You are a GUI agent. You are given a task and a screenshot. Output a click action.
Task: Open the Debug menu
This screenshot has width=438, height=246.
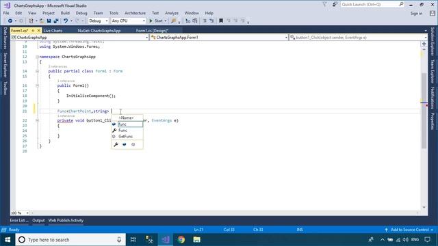click(81, 13)
